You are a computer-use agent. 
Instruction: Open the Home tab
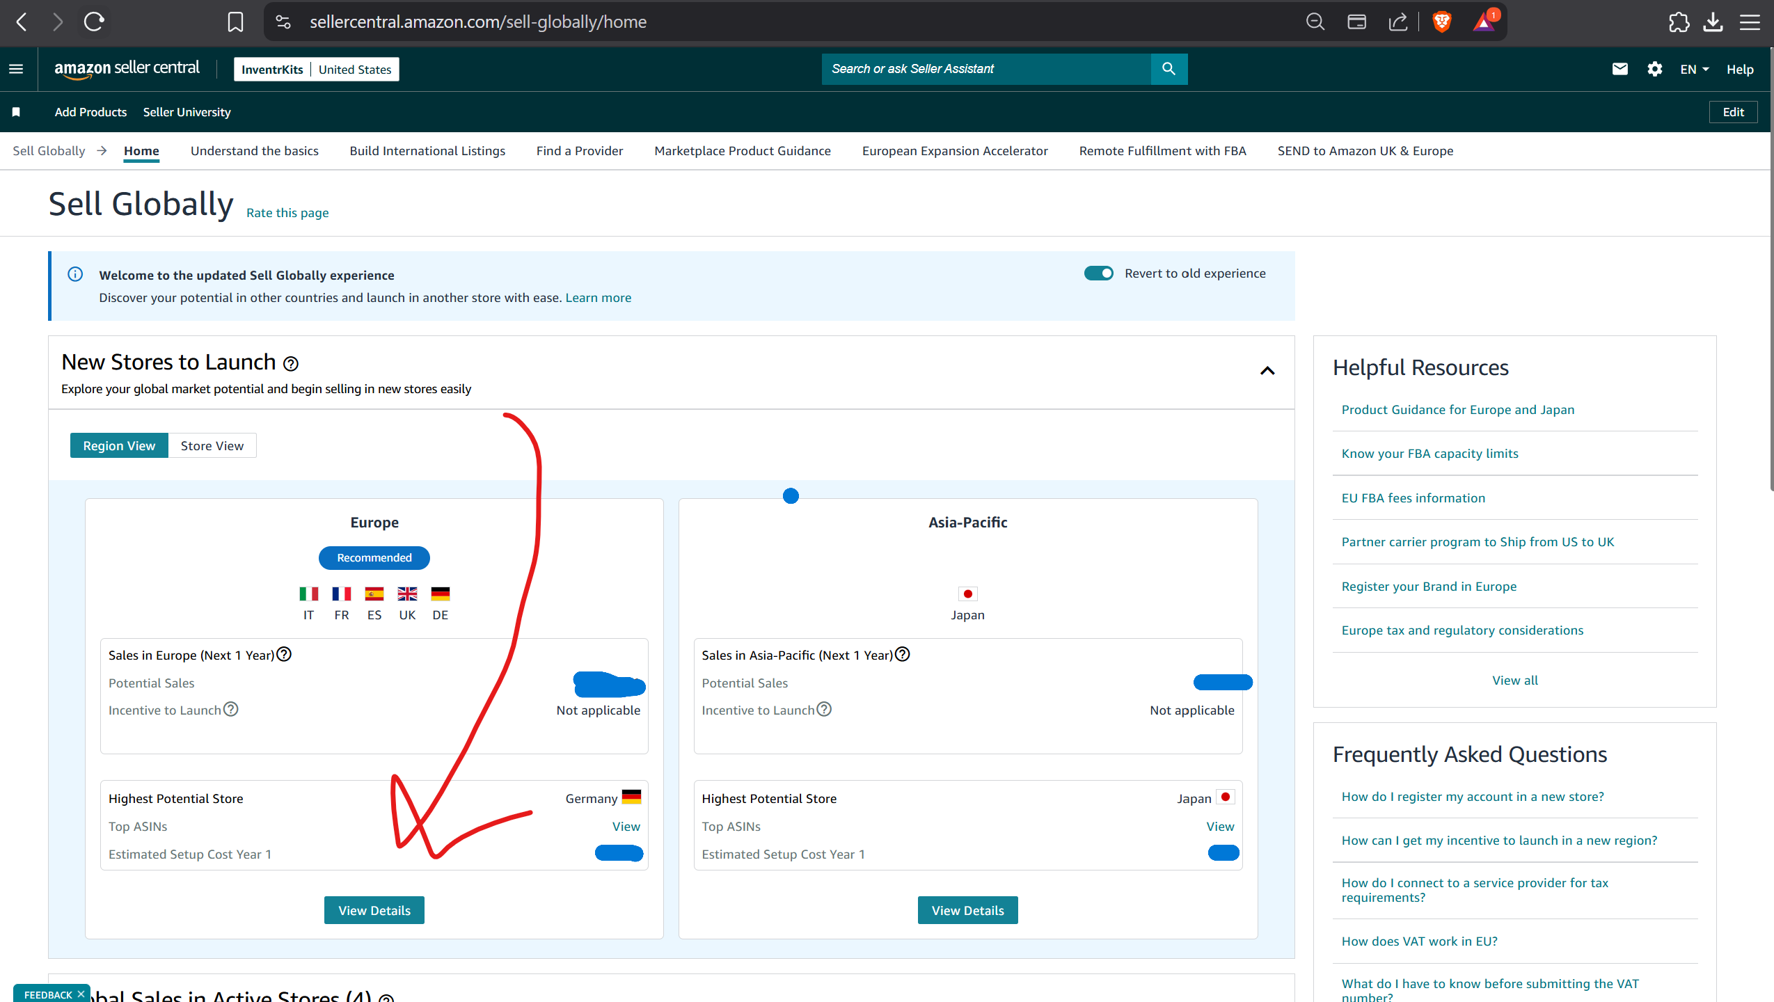coord(141,151)
